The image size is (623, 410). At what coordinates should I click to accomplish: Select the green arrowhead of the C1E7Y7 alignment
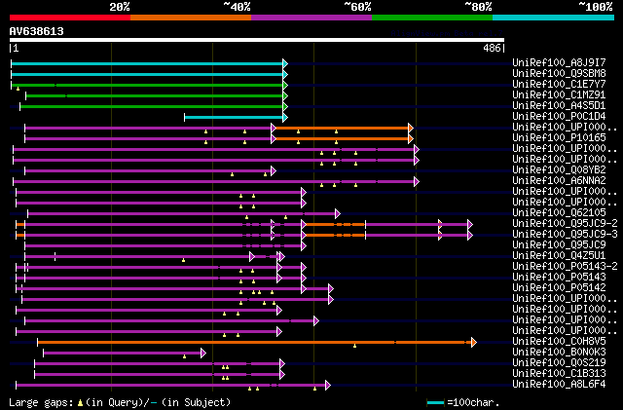(285, 85)
